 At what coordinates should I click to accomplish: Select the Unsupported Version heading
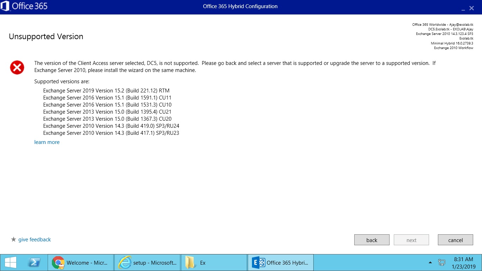(x=46, y=36)
